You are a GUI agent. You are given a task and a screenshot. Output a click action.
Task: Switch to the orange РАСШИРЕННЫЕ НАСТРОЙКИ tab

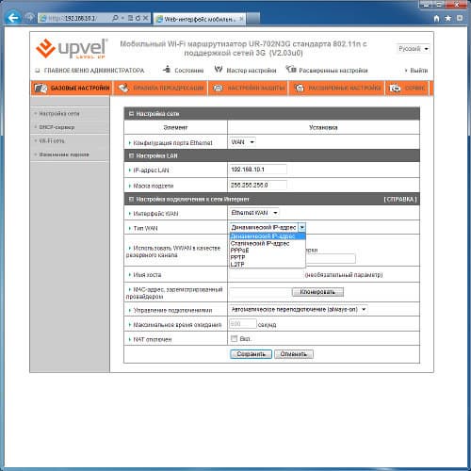click(337, 89)
